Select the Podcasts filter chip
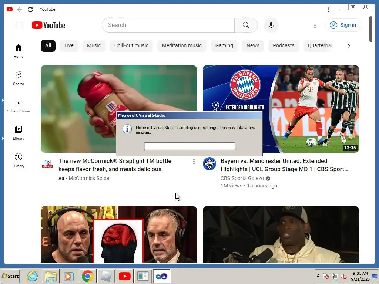 (284, 45)
